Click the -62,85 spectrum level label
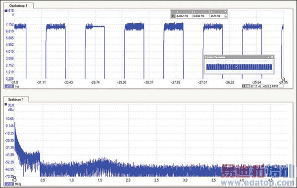The width and height of the screenshot is (297, 188). pyautogui.click(x=9, y=169)
